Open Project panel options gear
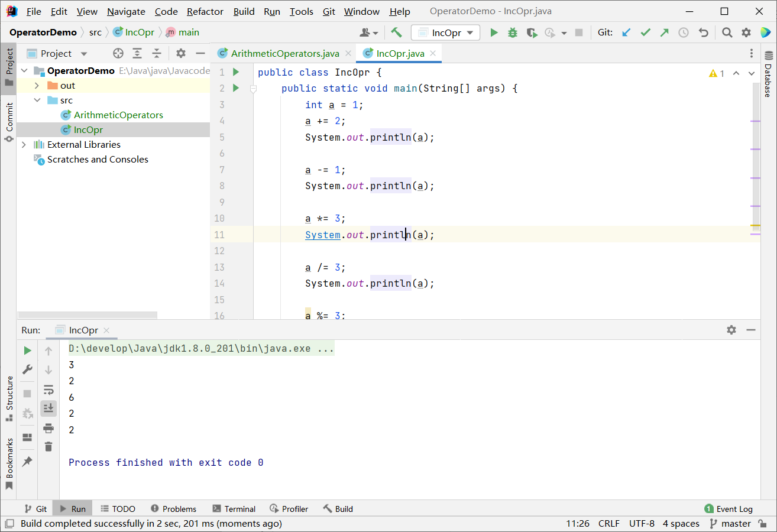 coord(181,53)
